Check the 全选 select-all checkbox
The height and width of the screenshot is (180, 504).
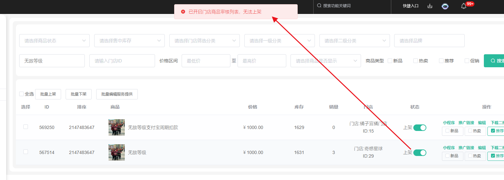tap(21, 94)
